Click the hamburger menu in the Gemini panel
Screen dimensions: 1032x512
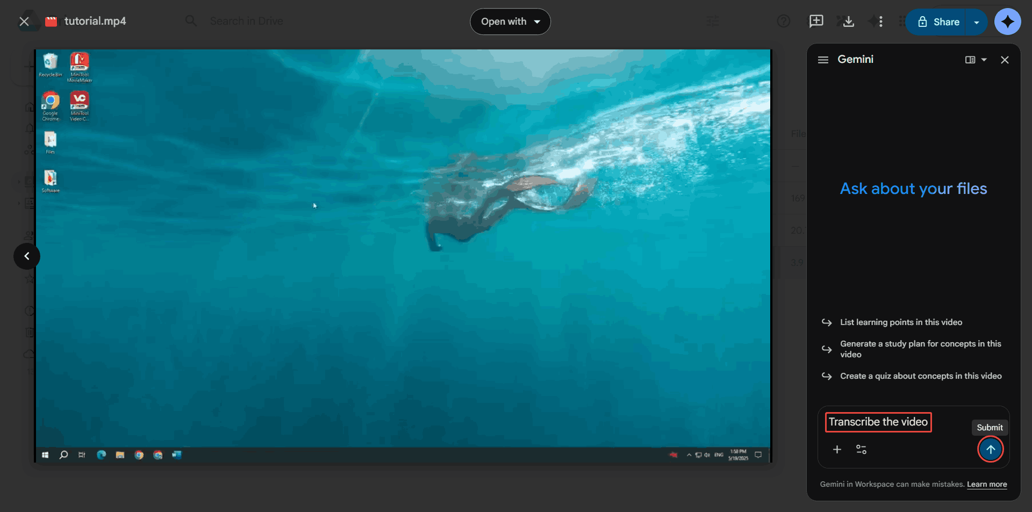click(x=822, y=60)
